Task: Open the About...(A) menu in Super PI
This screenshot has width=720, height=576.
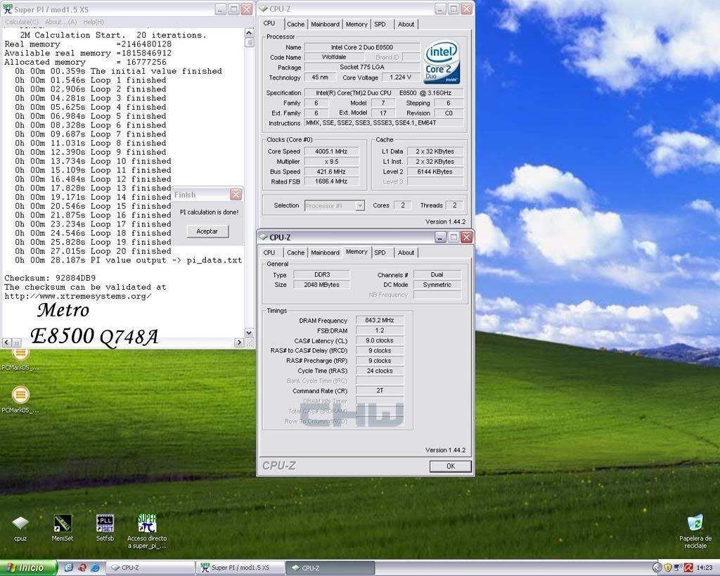Action: (x=60, y=22)
